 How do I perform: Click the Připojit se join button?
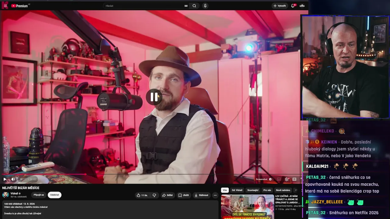(39, 195)
